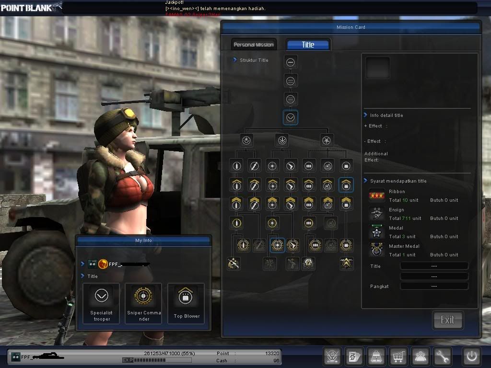491x368 pixels.
Task: Select the plain knife title icon
Action: pos(254,166)
